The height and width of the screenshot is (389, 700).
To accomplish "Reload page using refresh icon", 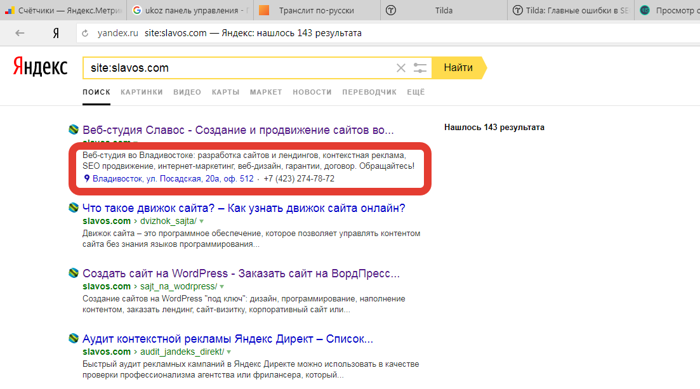I will (85, 33).
